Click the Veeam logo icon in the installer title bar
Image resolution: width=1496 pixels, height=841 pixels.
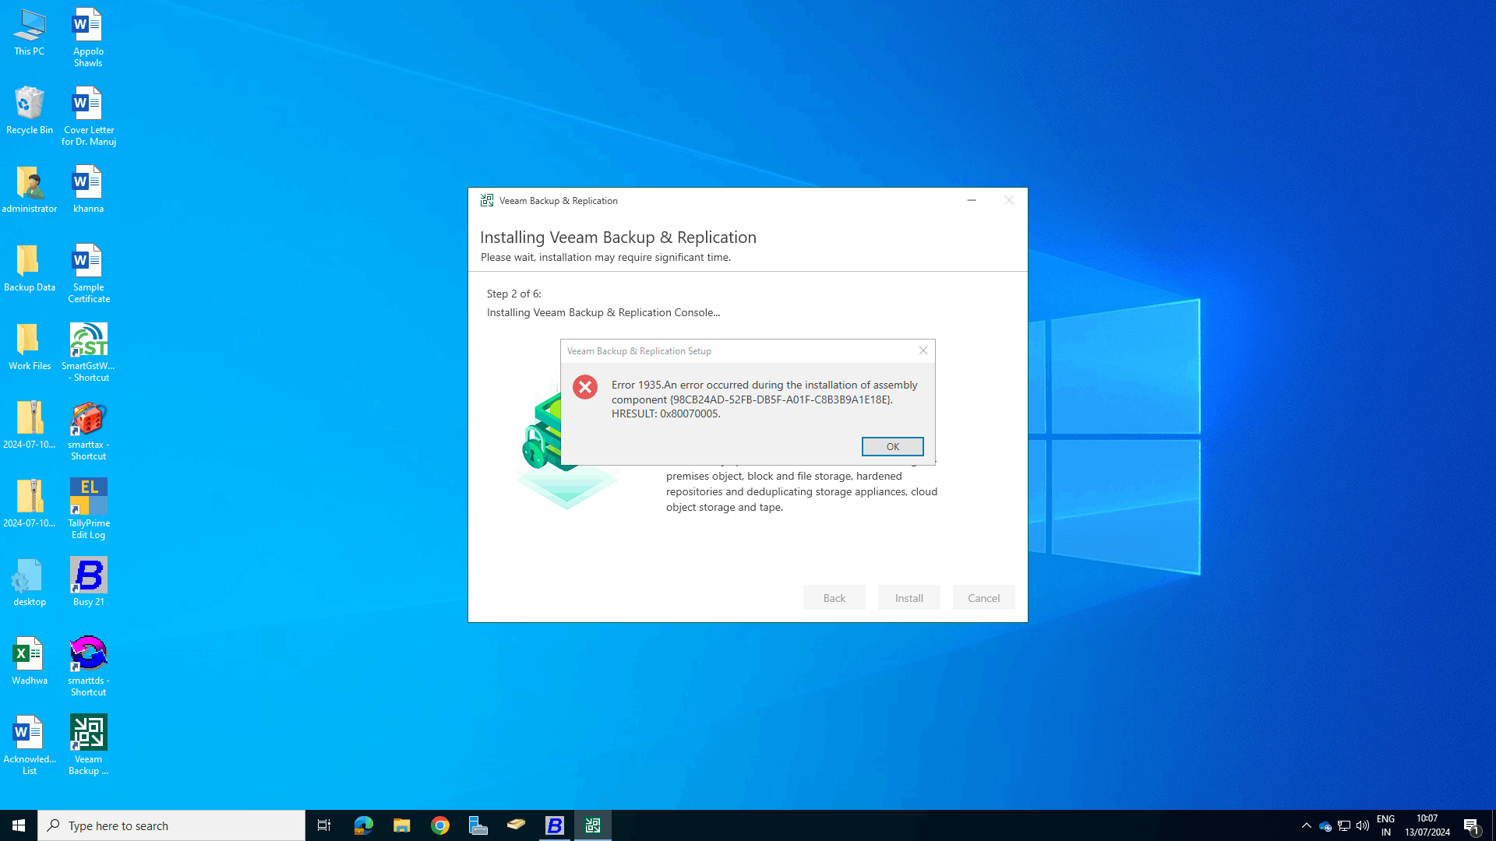tap(487, 200)
